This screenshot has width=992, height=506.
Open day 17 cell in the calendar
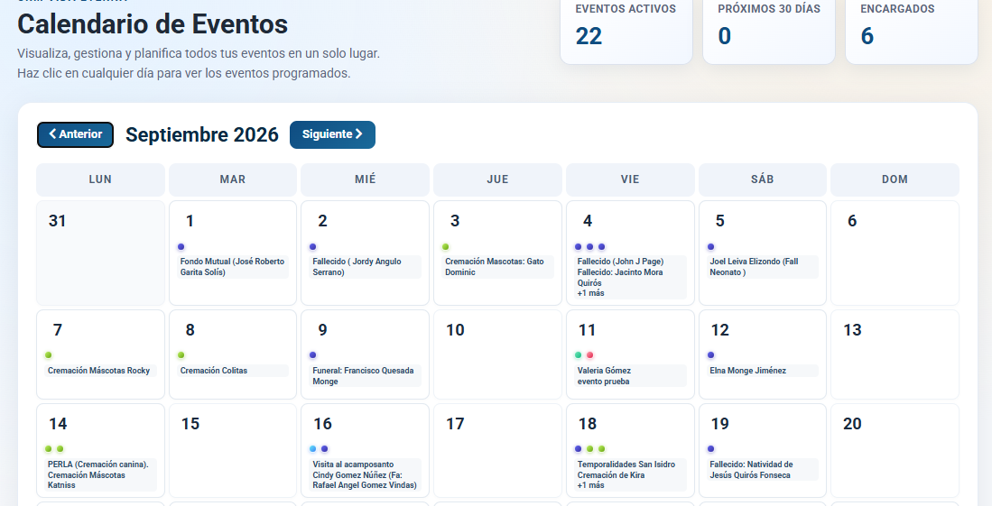pyautogui.click(x=497, y=450)
